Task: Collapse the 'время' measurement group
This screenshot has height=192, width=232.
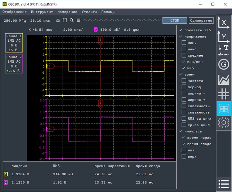Action: [x=181, y=74]
